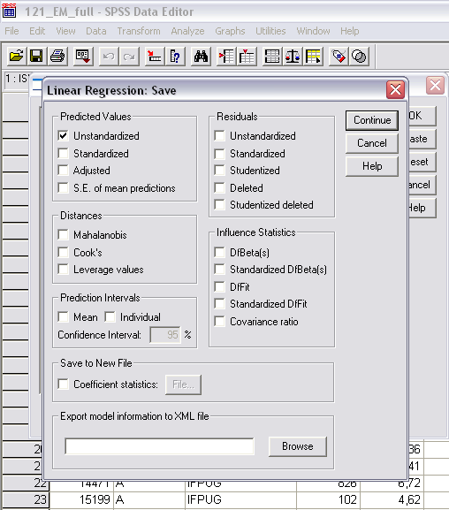This screenshot has height=510, width=449.
Task: Open the Dialog Recall toolbar icon
Action: point(83,56)
